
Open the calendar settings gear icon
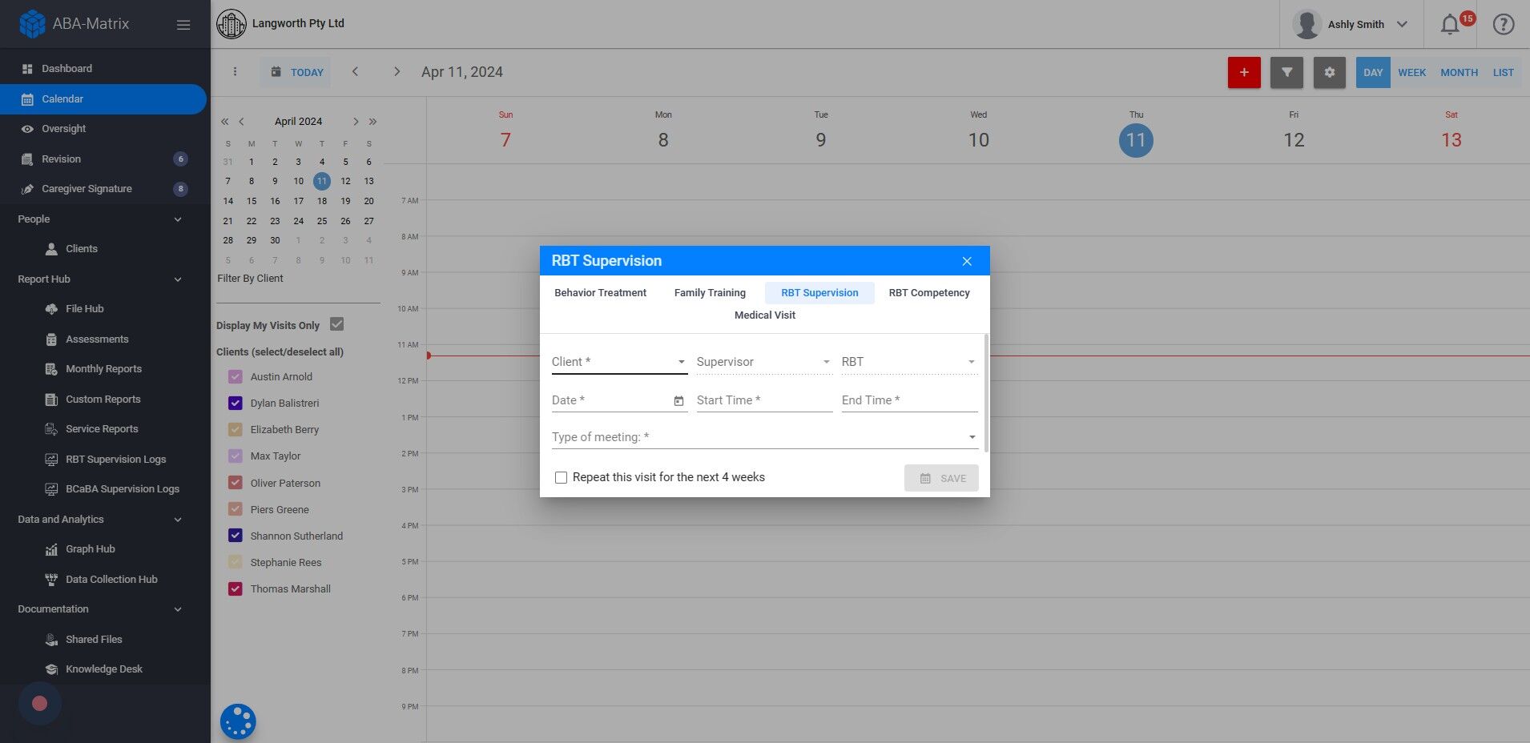(x=1329, y=72)
